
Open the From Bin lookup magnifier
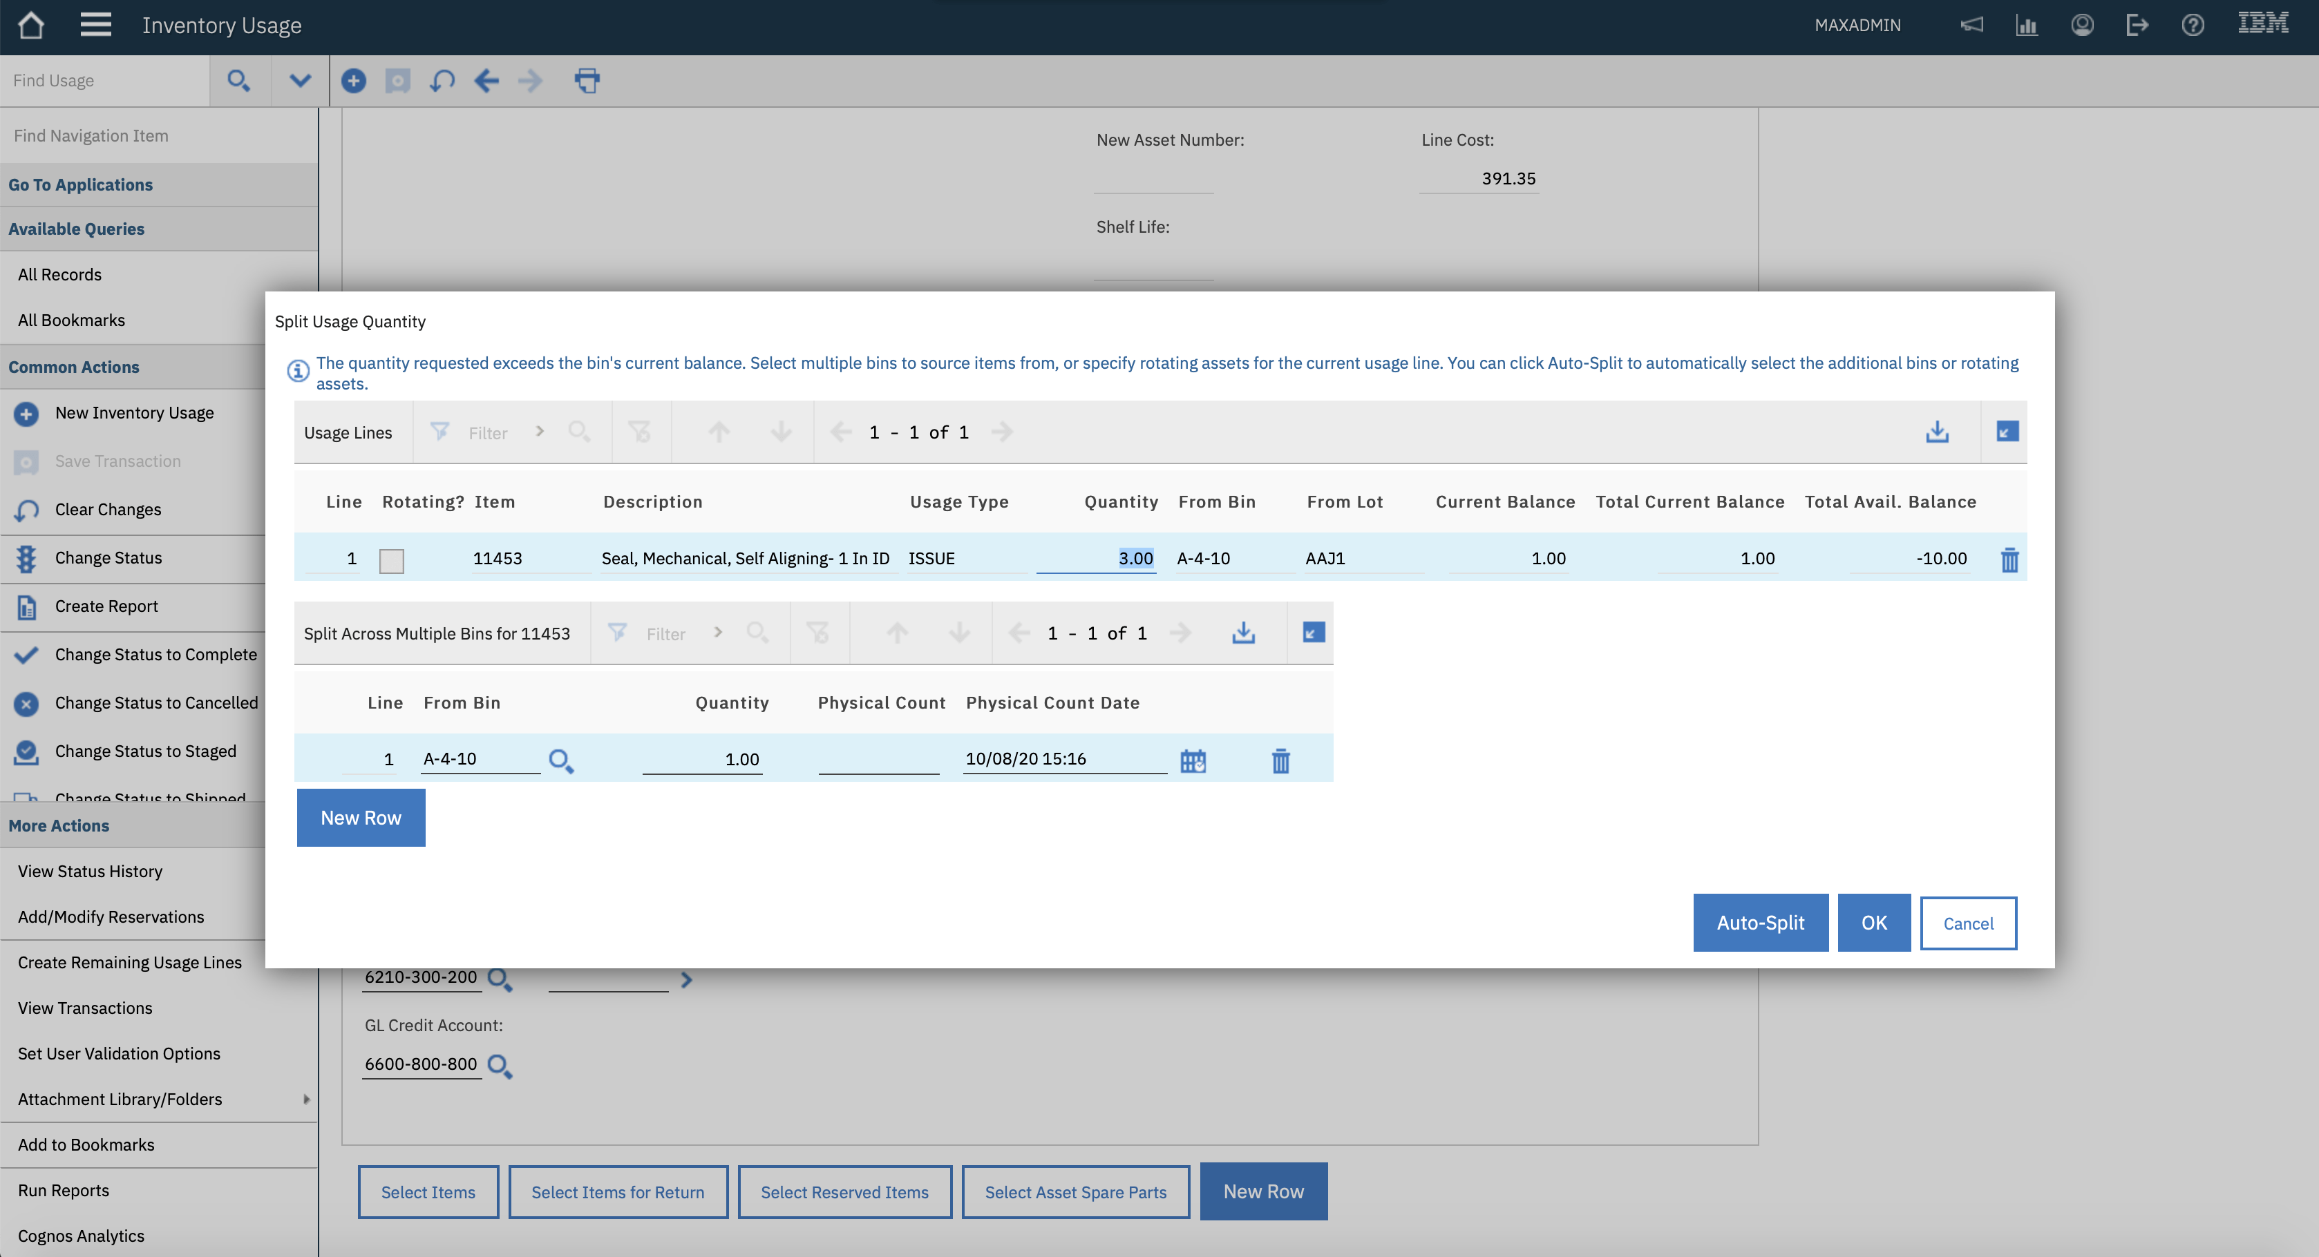[x=560, y=760]
